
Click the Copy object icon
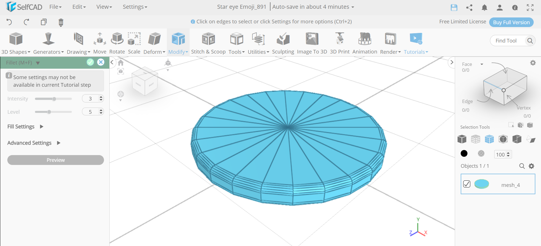pyautogui.click(x=44, y=22)
